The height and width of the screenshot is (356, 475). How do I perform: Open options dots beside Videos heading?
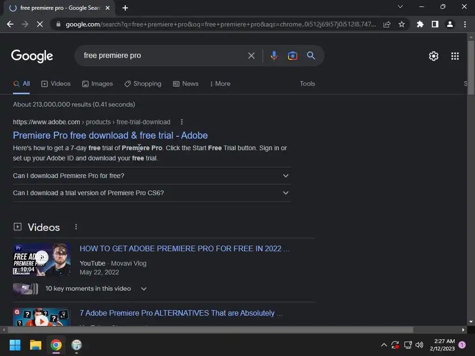point(76,227)
